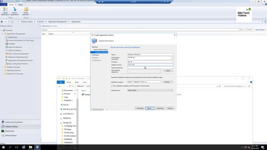Click the Import Application ribbon icon
The height and width of the screenshot is (150, 267).
pyautogui.click(x=15, y=11)
